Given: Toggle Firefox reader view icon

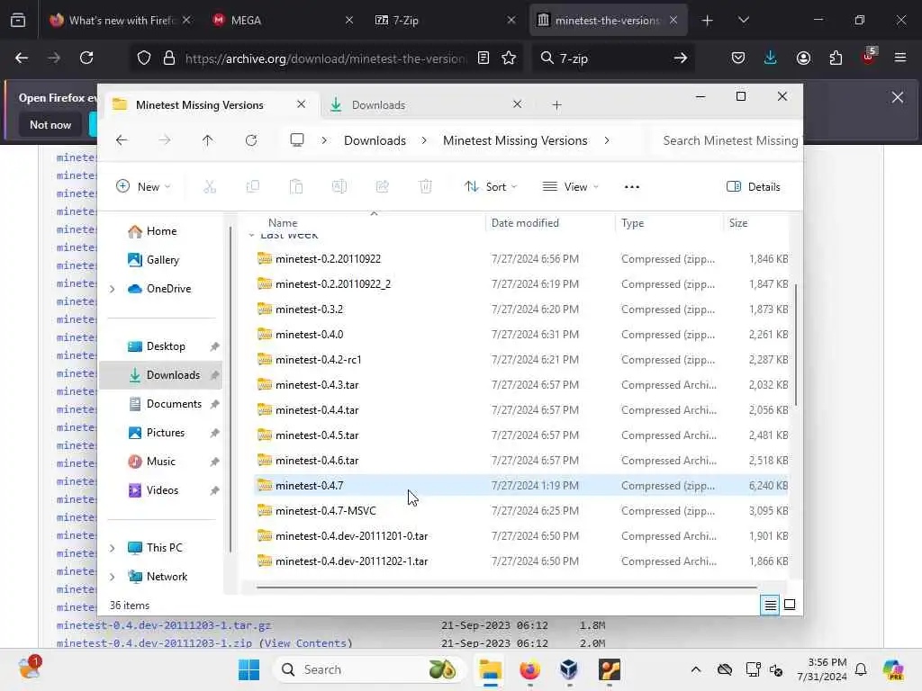Looking at the screenshot, I should click(484, 58).
